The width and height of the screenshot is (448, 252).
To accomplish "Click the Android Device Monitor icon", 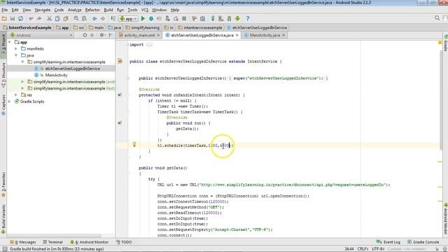I will 237,19.
